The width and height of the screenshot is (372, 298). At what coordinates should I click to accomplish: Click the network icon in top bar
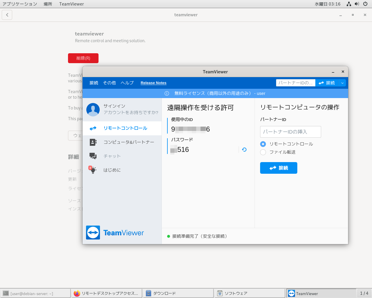(x=349, y=4)
